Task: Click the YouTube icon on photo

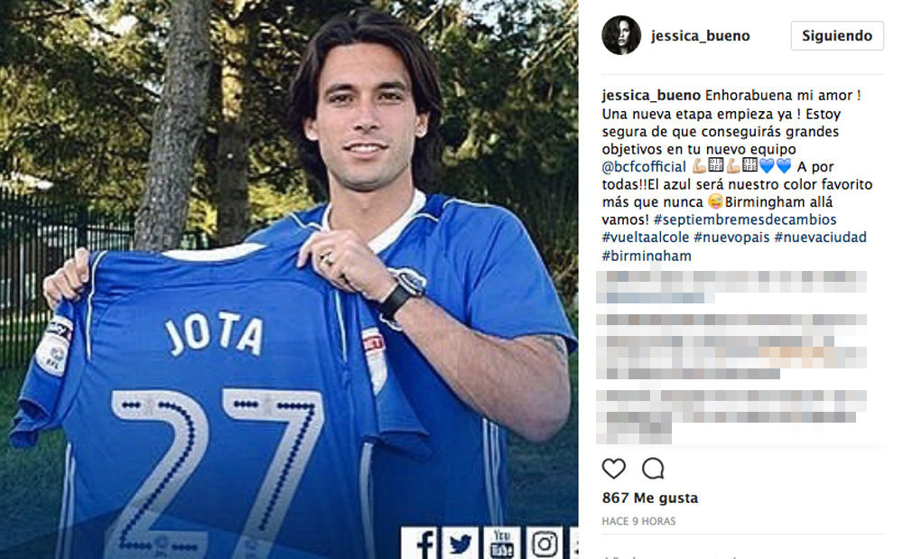Action: (x=501, y=543)
